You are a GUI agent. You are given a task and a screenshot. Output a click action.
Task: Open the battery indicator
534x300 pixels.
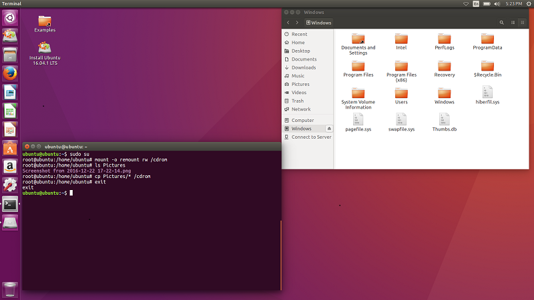[x=487, y=4]
